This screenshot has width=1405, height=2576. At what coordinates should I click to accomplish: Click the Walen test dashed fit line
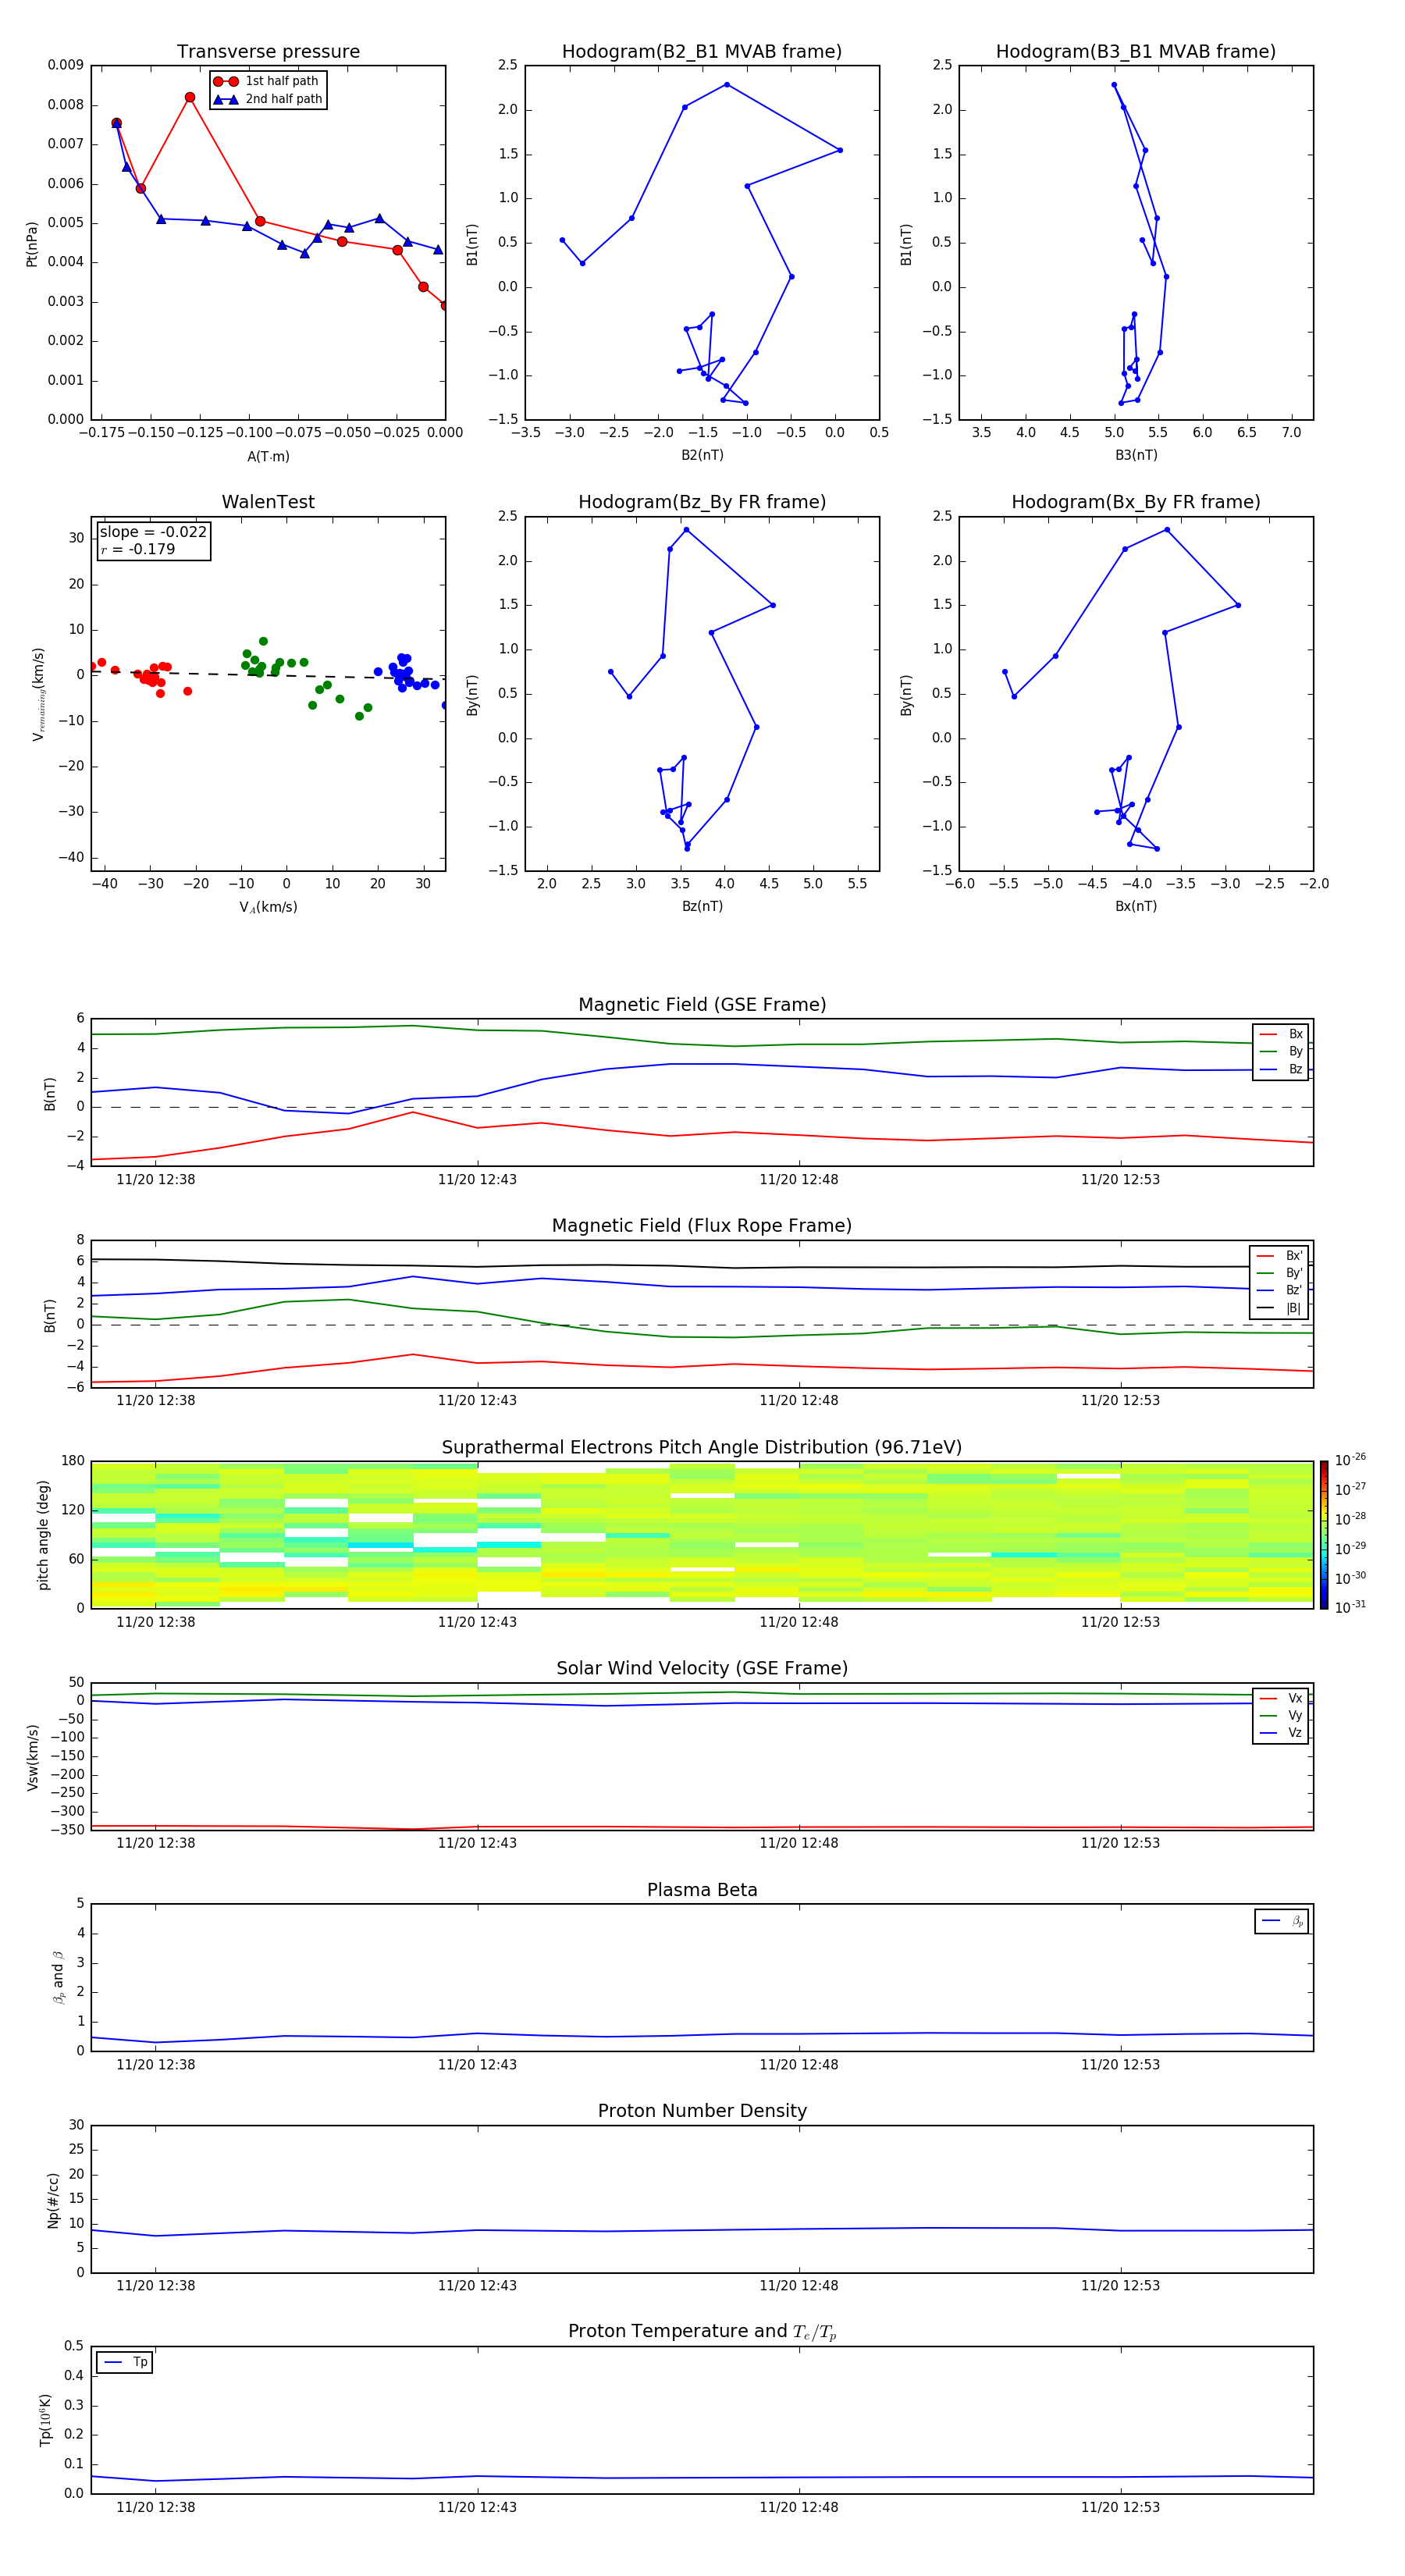click(268, 675)
